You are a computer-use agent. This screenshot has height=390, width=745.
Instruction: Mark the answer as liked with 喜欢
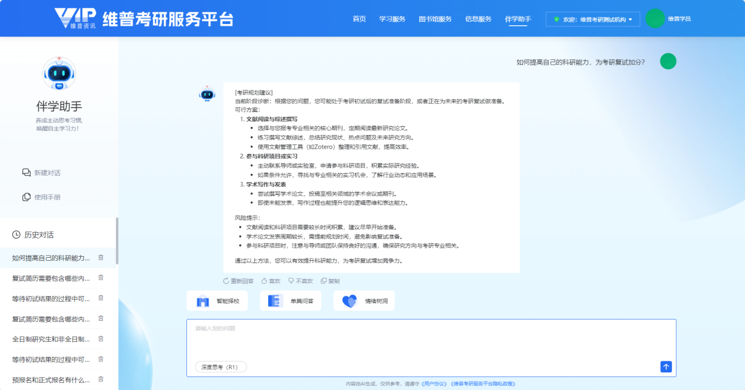pos(271,281)
